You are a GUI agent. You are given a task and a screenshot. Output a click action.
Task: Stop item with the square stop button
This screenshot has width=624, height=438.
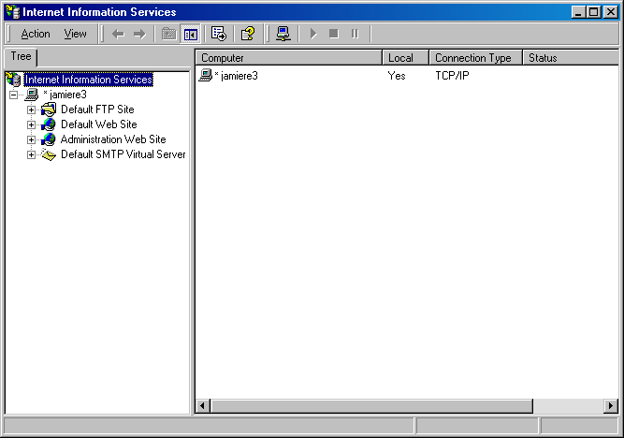pyautogui.click(x=334, y=35)
